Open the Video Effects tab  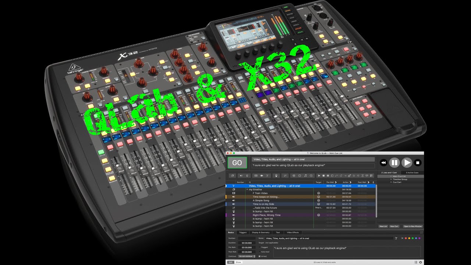pos(293,233)
